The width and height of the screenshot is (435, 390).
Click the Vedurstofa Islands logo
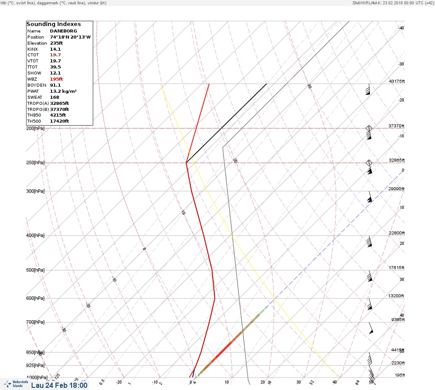click(16, 384)
